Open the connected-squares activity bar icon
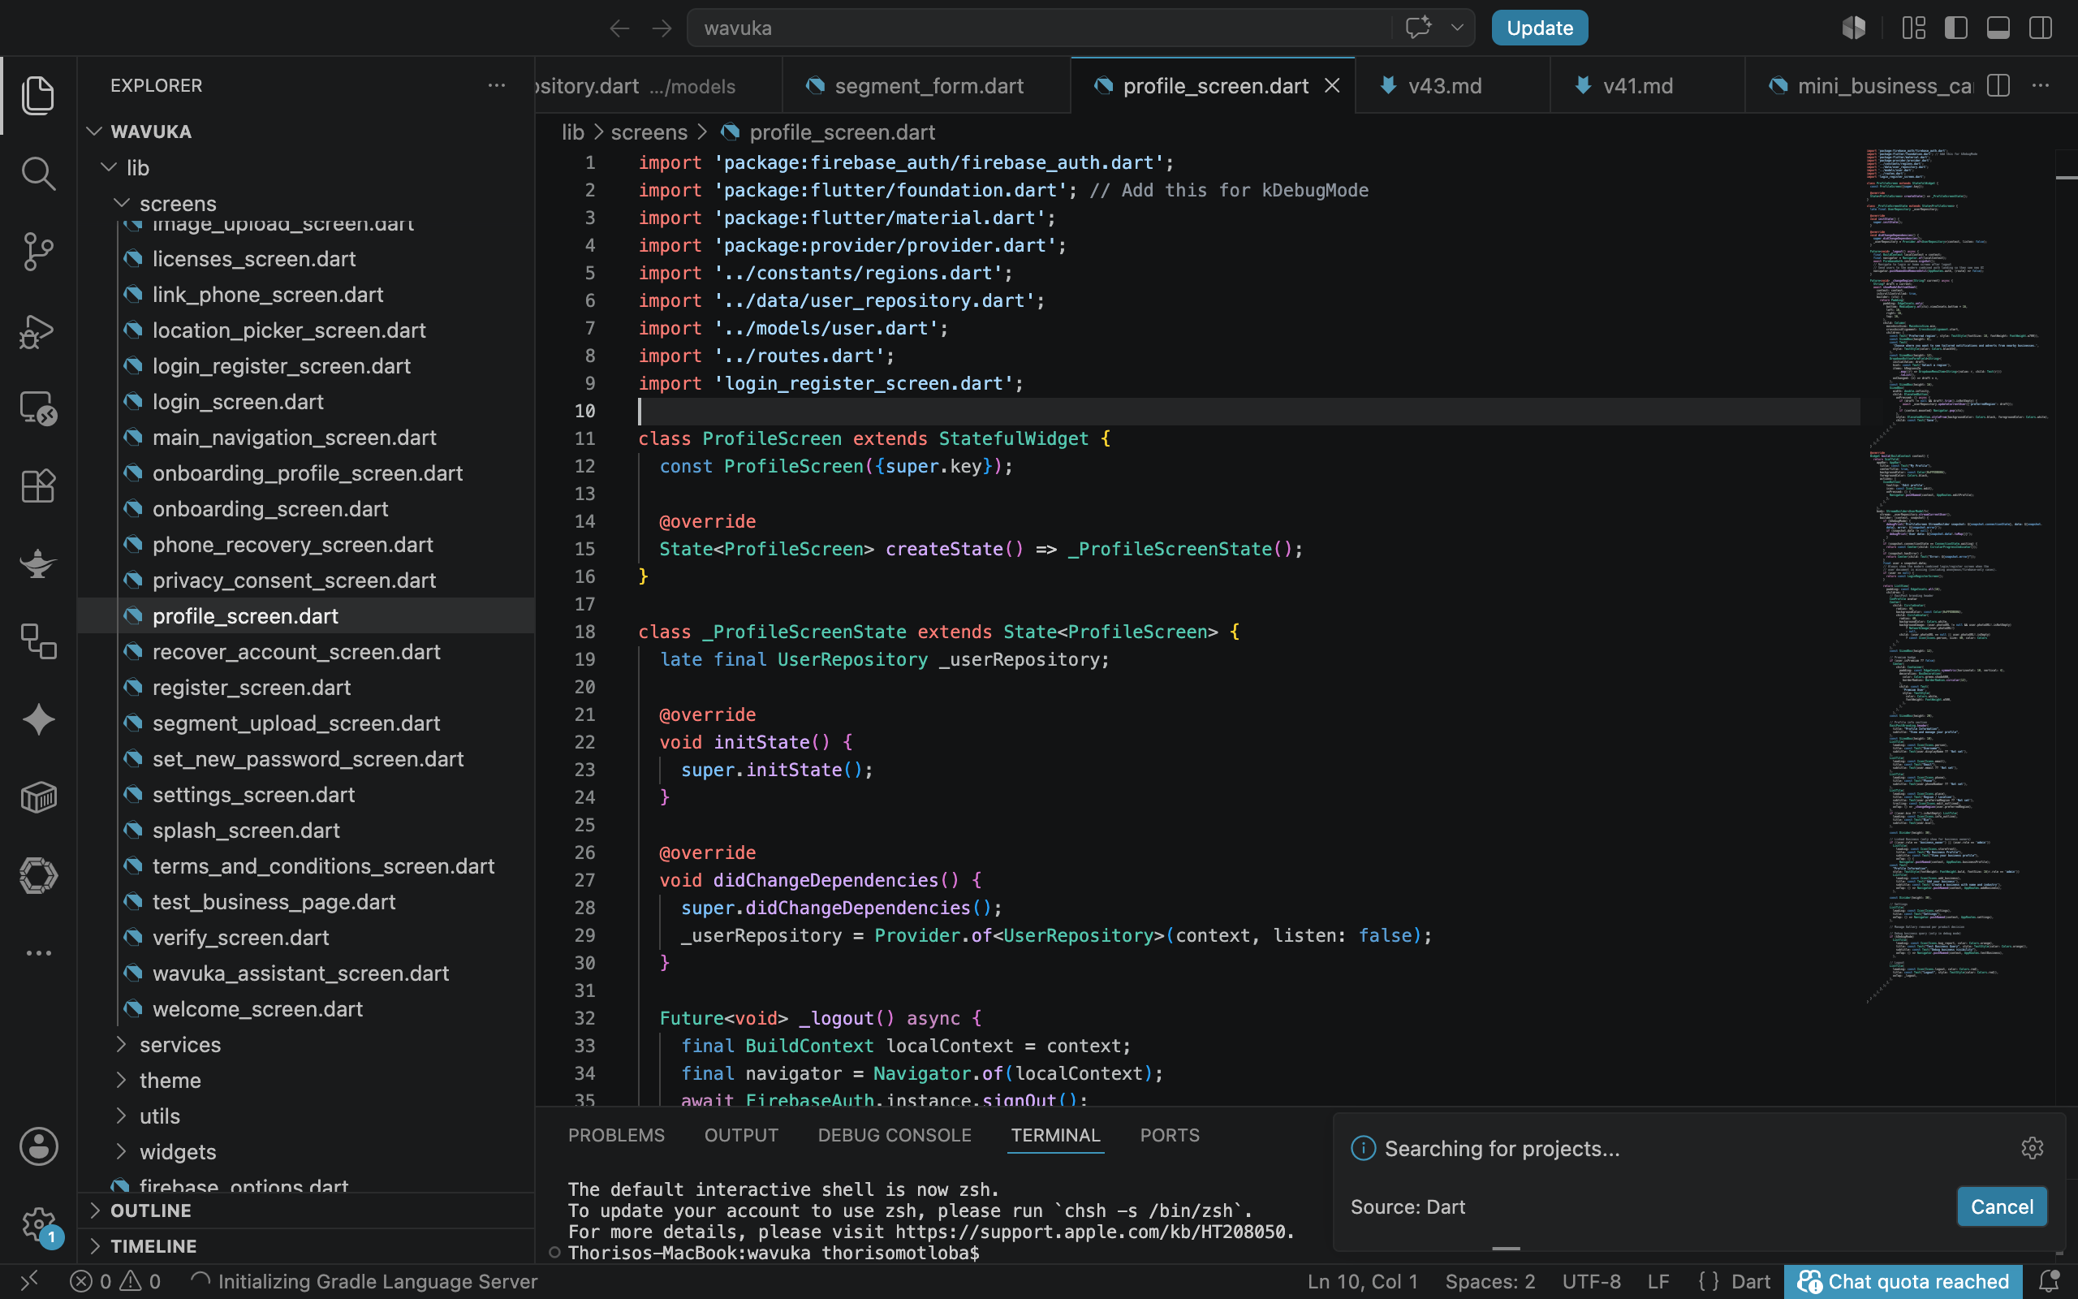This screenshot has height=1299, width=2078. point(38,641)
